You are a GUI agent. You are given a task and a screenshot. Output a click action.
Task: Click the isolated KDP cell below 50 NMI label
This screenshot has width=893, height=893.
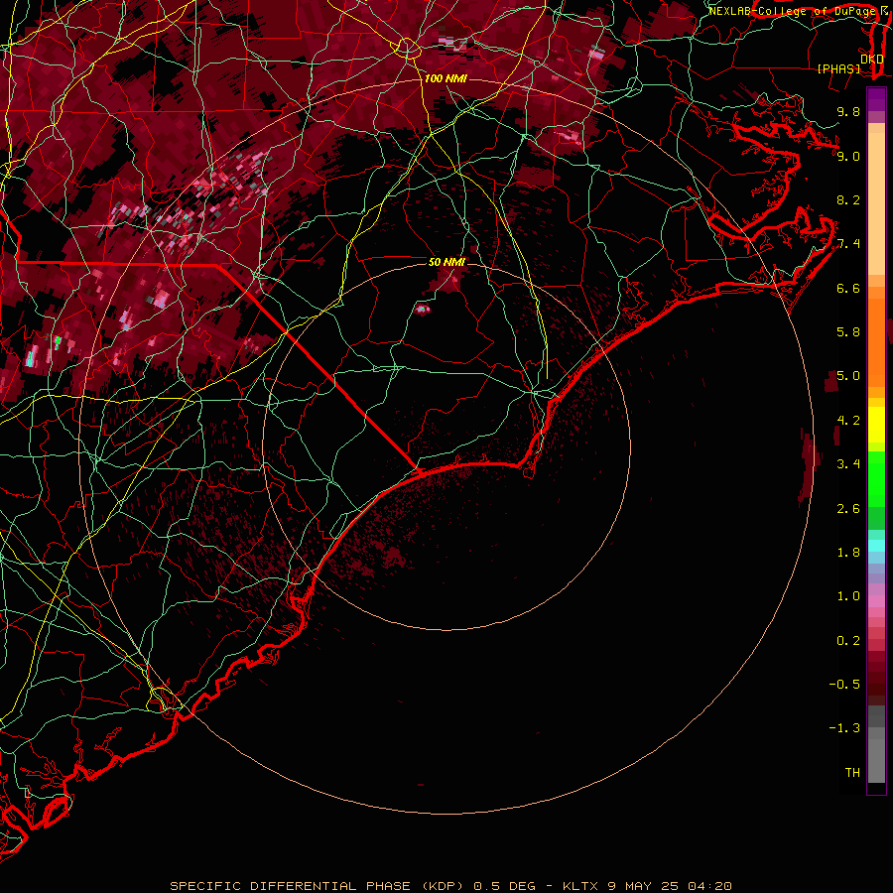pyautogui.click(x=422, y=310)
